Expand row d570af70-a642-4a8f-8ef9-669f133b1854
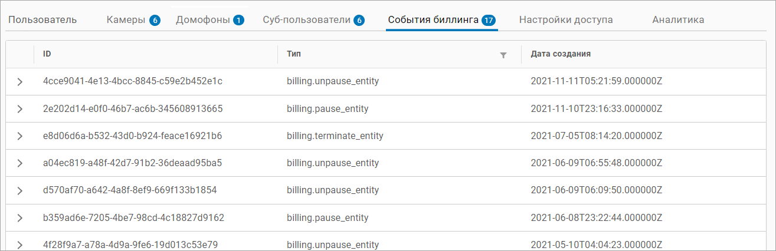This screenshot has height=251, width=776. pyautogui.click(x=20, y=190)
